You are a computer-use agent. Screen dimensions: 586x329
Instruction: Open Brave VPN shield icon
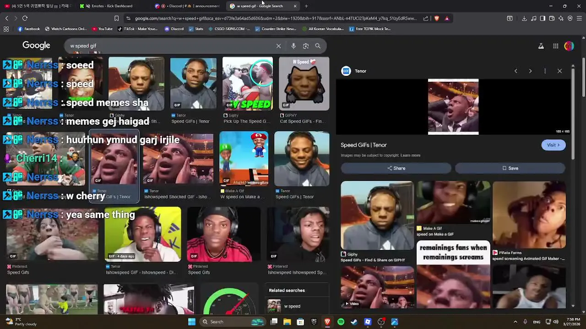pyautogui.click(x=570, y=18)
